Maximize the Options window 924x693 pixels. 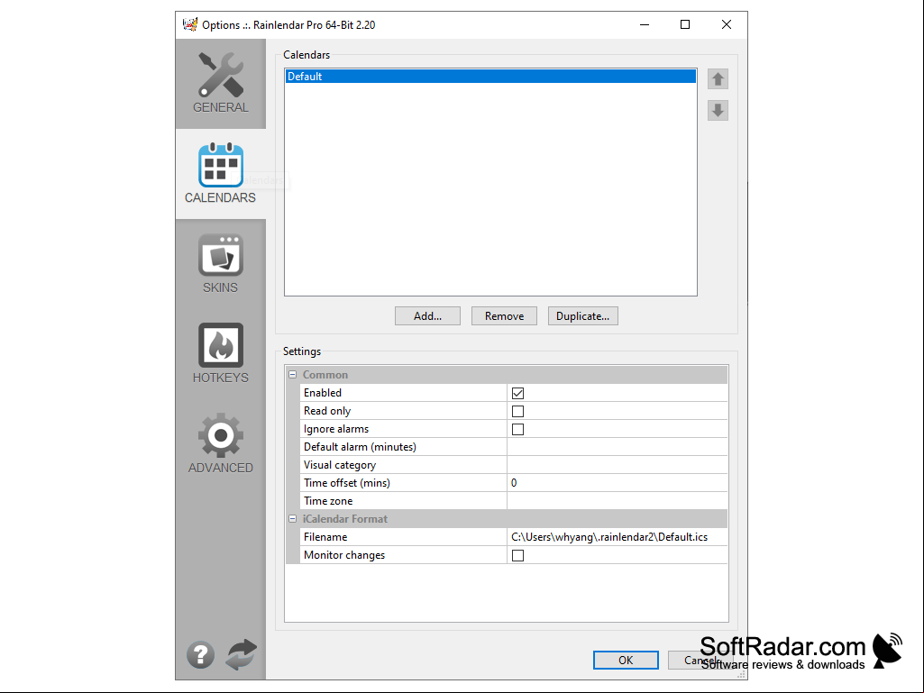click(x=685, y=24)
